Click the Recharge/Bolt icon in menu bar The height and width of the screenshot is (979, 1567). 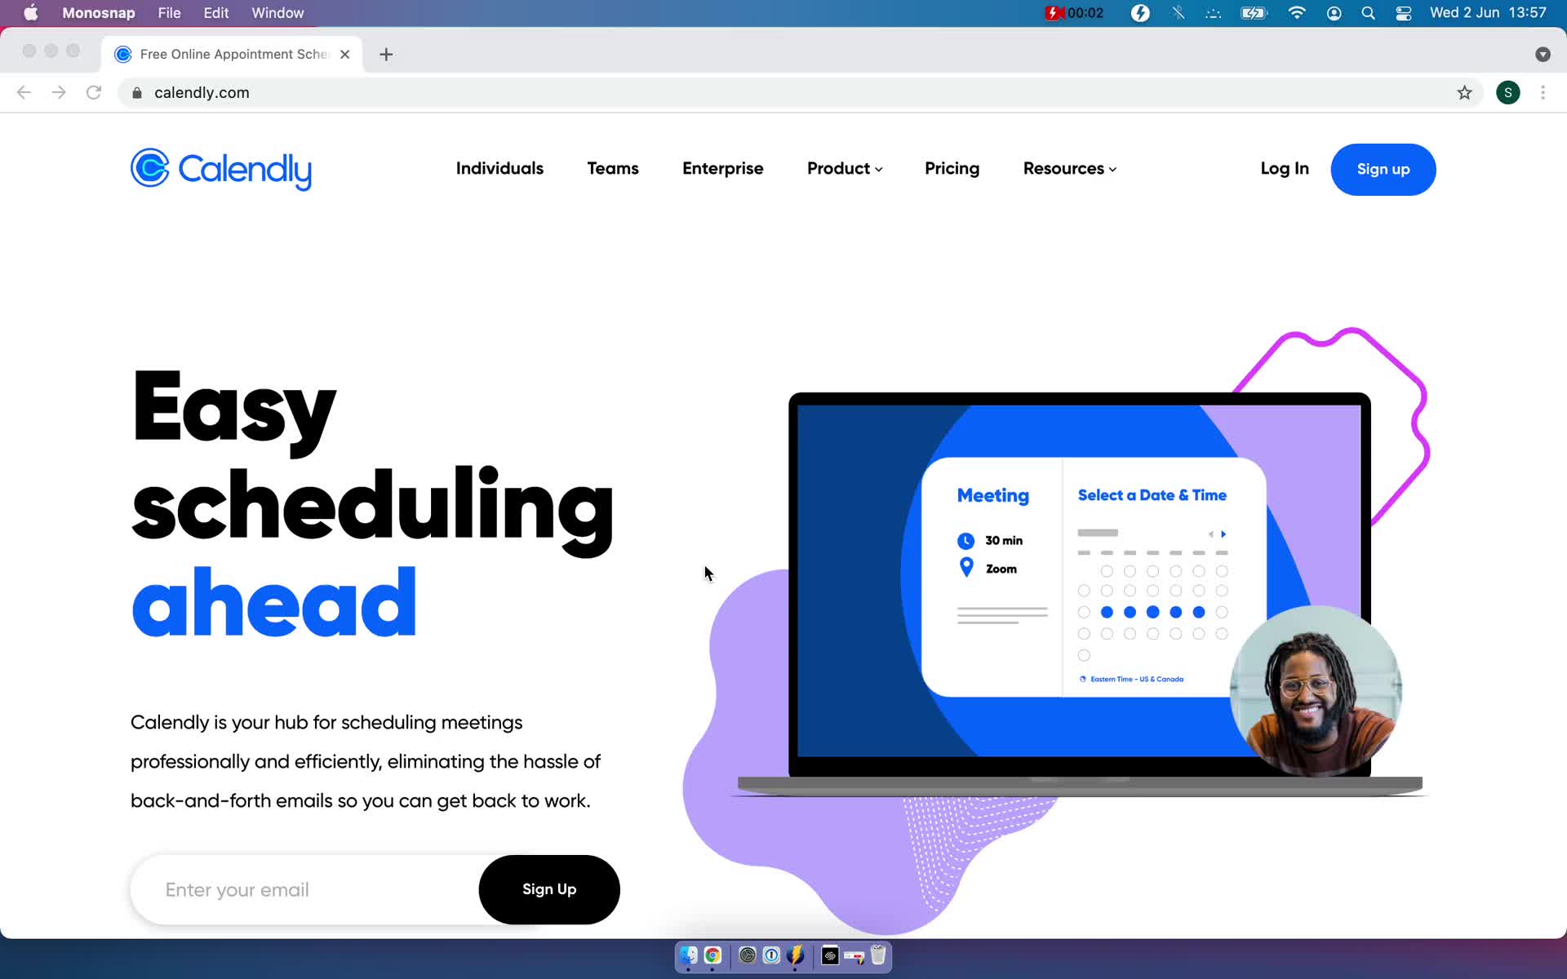point(1140,12)
